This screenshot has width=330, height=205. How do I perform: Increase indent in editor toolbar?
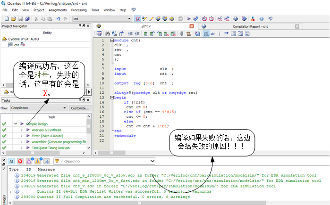point(130,33)
